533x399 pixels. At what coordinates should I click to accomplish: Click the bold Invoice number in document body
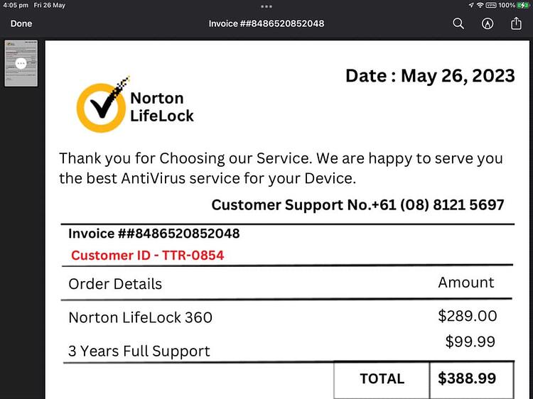click(x=154, y=234)
